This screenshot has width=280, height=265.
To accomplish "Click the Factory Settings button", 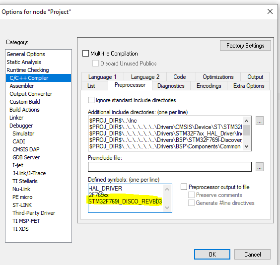I will point(245,46).
